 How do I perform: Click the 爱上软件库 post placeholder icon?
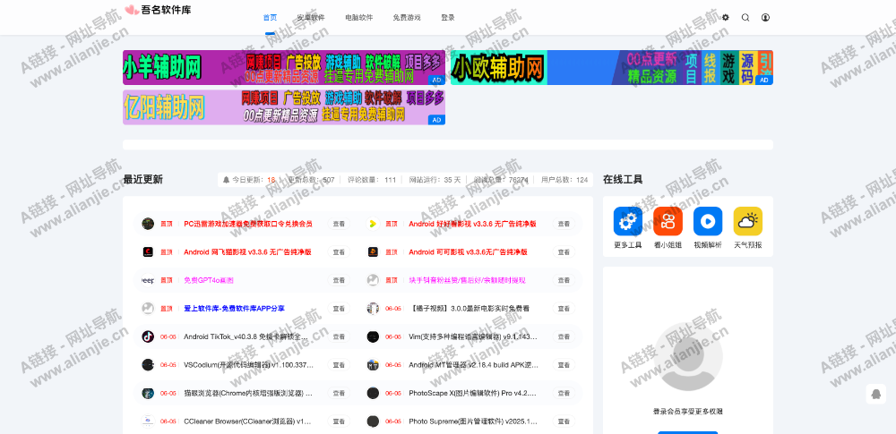[148, 309]
